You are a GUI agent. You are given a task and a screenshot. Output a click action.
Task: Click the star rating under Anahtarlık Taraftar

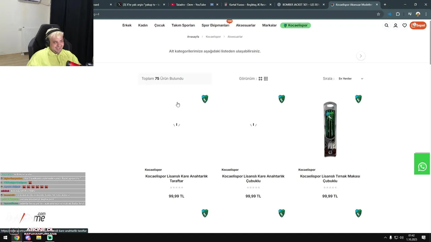176,188
